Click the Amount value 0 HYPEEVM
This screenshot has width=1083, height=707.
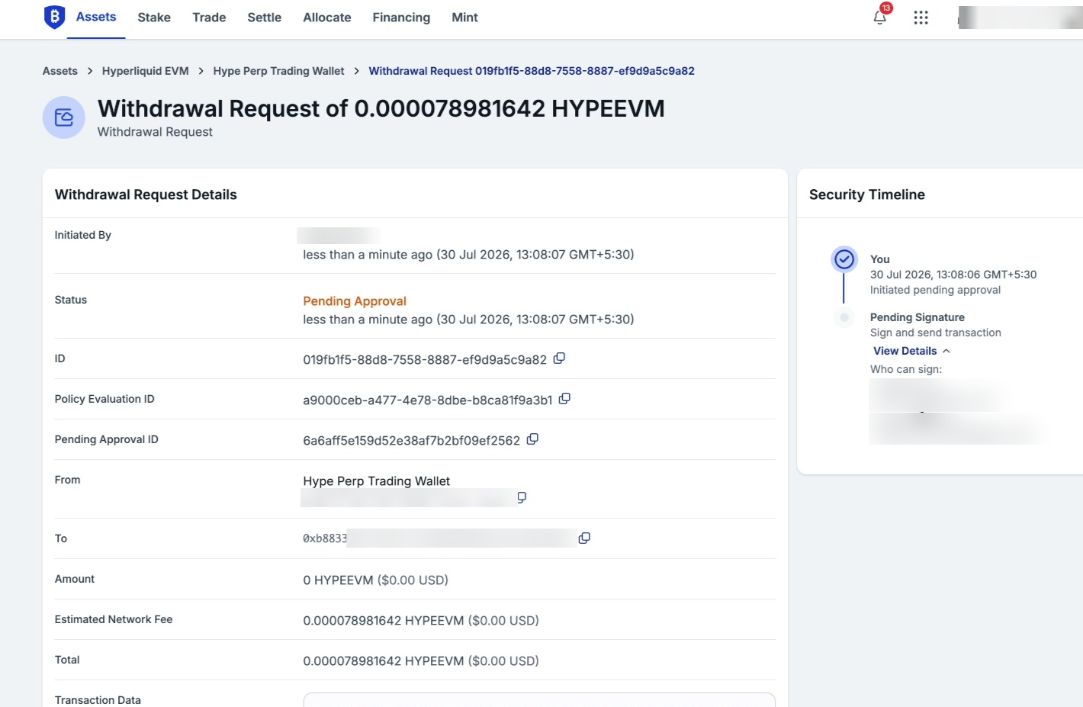pos(375,580)
